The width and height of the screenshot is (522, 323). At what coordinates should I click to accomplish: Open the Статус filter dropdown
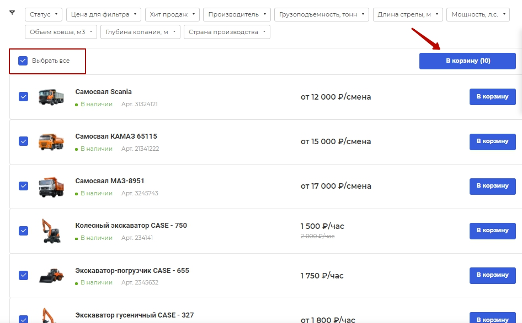(44, 15)
